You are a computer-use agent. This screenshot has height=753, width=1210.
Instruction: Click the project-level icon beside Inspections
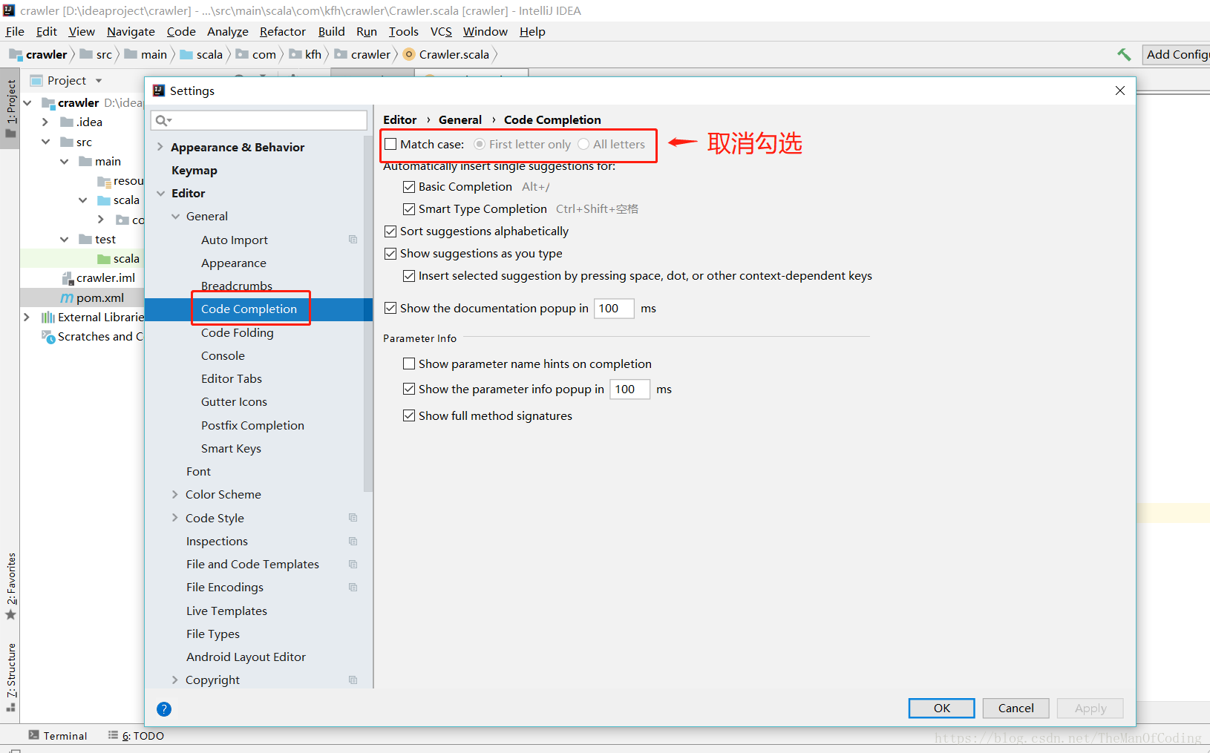click(x=353, y=541)
